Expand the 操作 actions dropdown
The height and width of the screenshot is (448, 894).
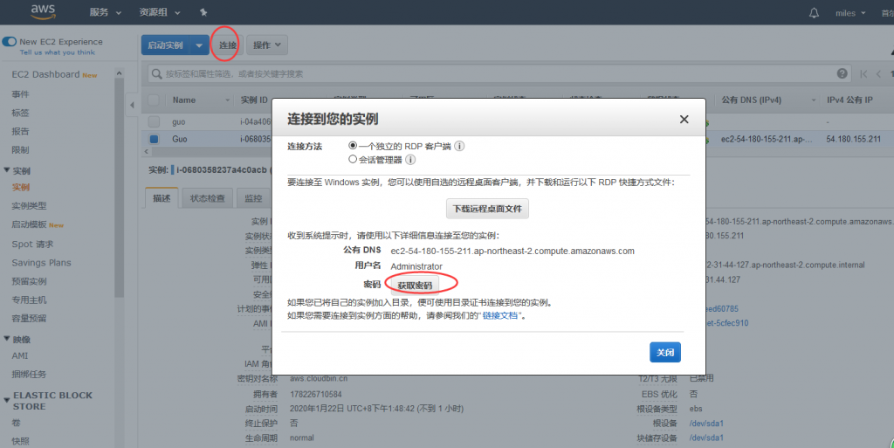click(268, 45)
